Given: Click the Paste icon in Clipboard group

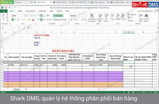Looking at the screenshot, I should 3,17.
